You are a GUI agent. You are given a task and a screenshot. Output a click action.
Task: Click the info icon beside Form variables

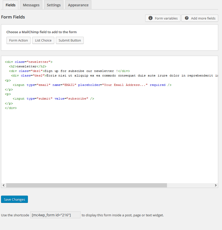[x=150, y=18]
